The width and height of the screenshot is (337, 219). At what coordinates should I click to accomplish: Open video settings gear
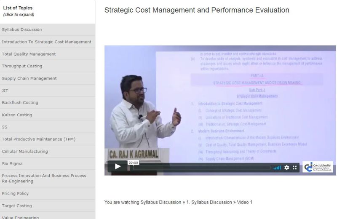coord(287,168)
